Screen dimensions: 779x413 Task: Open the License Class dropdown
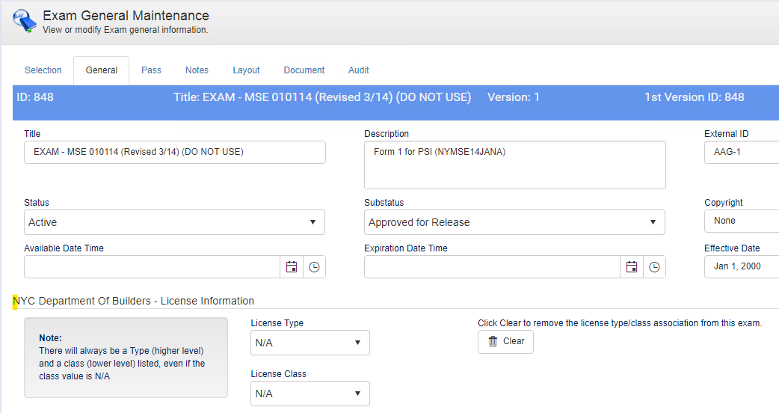[310, 394]
